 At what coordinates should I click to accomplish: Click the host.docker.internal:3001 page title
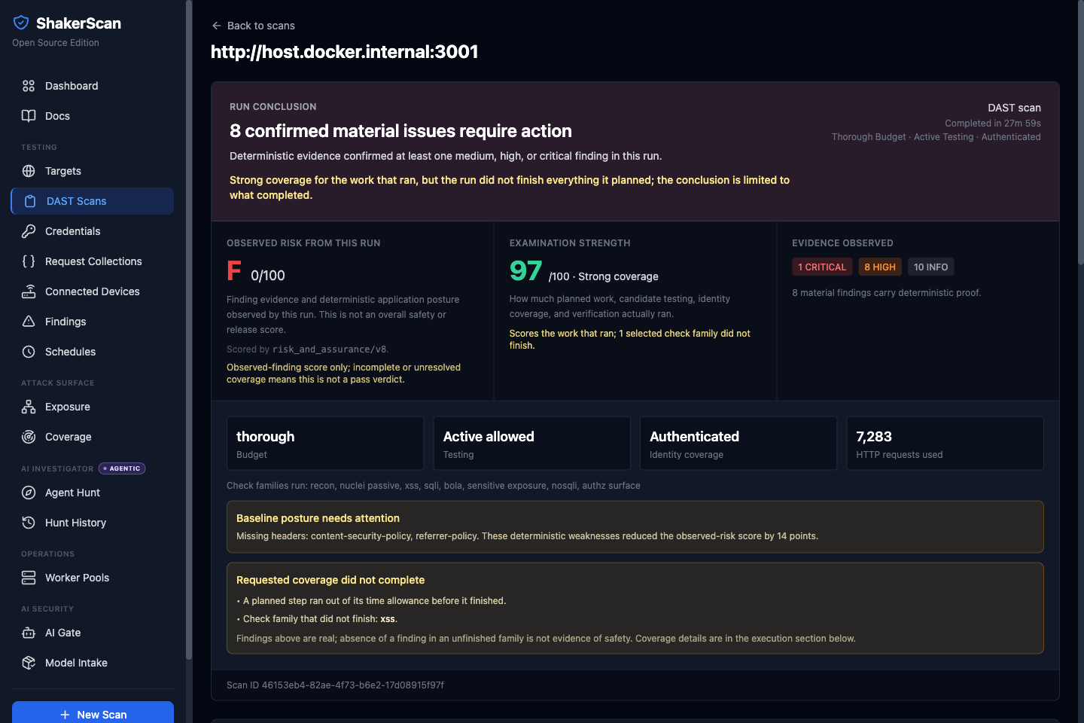pos(345,52)
